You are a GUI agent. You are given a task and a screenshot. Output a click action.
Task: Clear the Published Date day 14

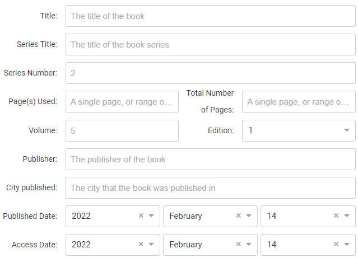(x=336, y=215)
